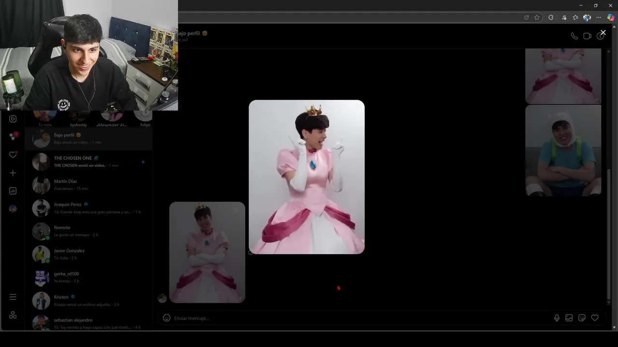The width and height of the screenshot is (618, 347).
Task: Open the Meta apps grid icon
Action: [x=13, y=315]
